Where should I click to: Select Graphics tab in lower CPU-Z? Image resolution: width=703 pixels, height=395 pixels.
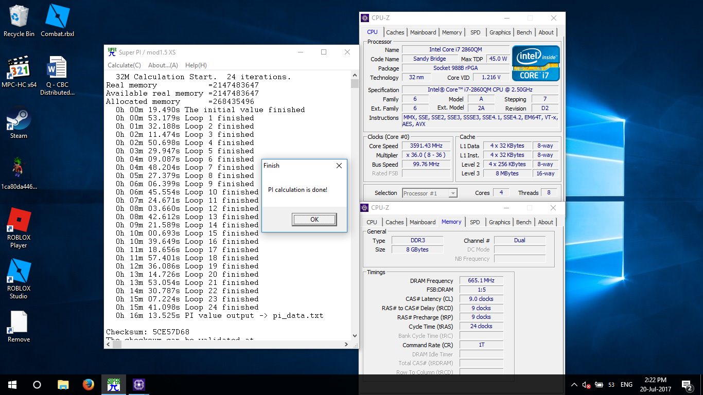[x=500, y=222]
